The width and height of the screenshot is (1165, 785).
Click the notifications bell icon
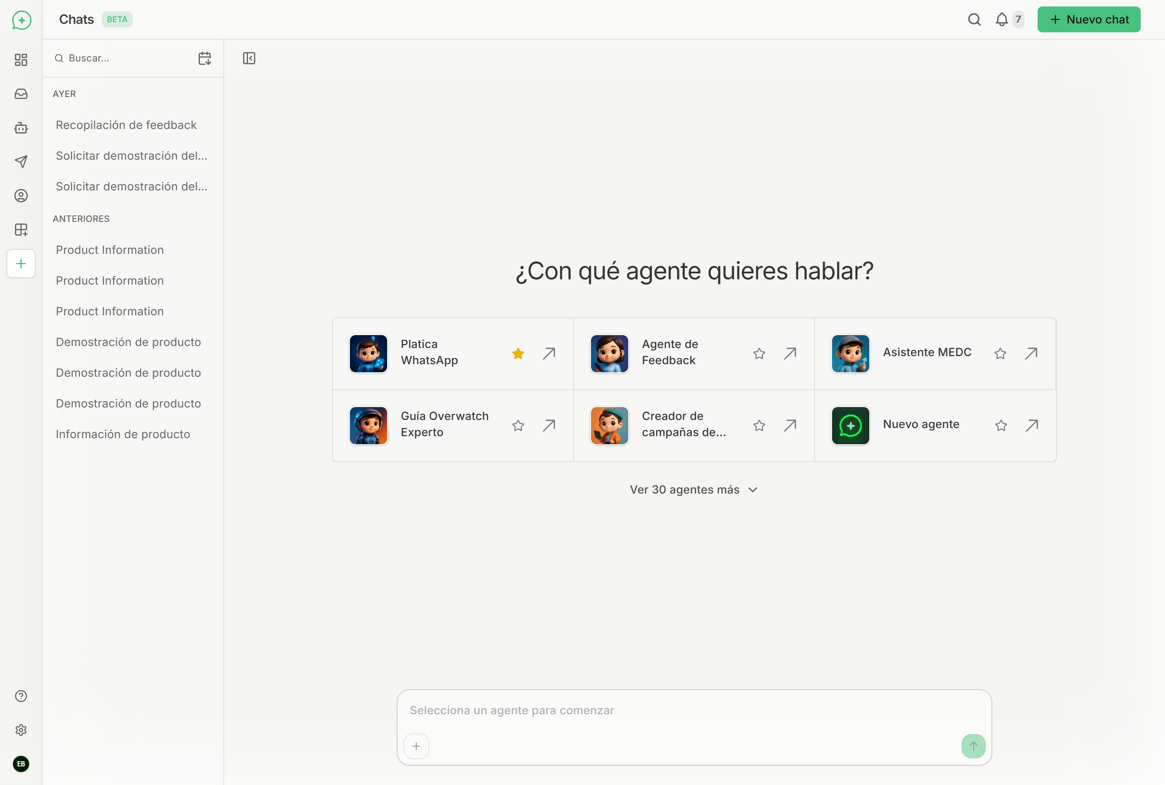(1001, 19)
